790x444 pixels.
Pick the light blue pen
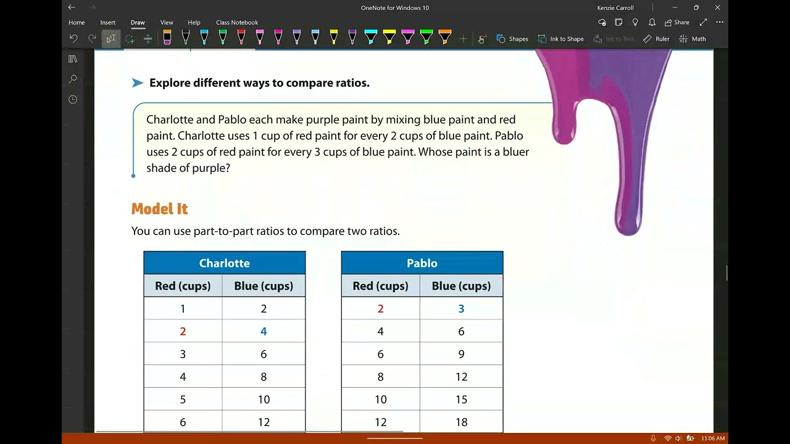(315, 38)
